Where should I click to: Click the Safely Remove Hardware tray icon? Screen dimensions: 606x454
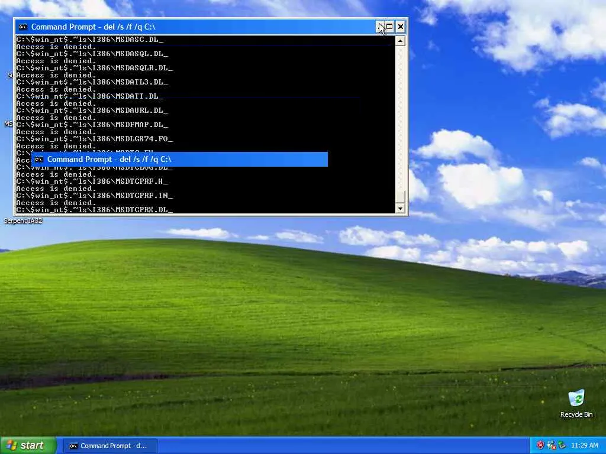(562, 446)
